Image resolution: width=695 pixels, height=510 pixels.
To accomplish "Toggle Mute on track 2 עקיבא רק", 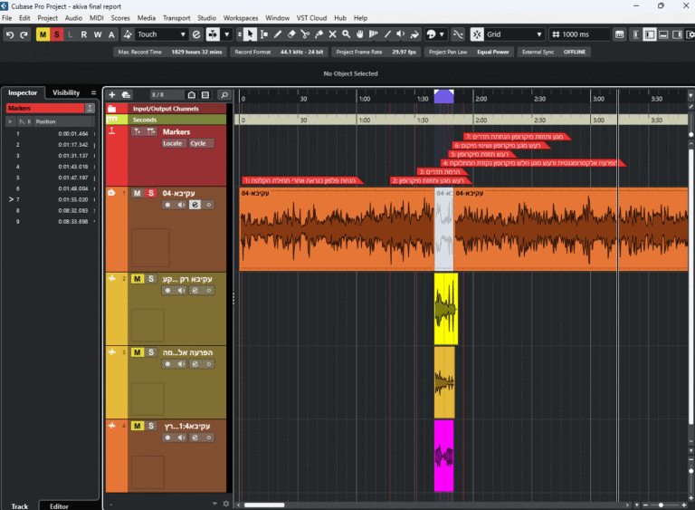I will [x=138, y=279].
